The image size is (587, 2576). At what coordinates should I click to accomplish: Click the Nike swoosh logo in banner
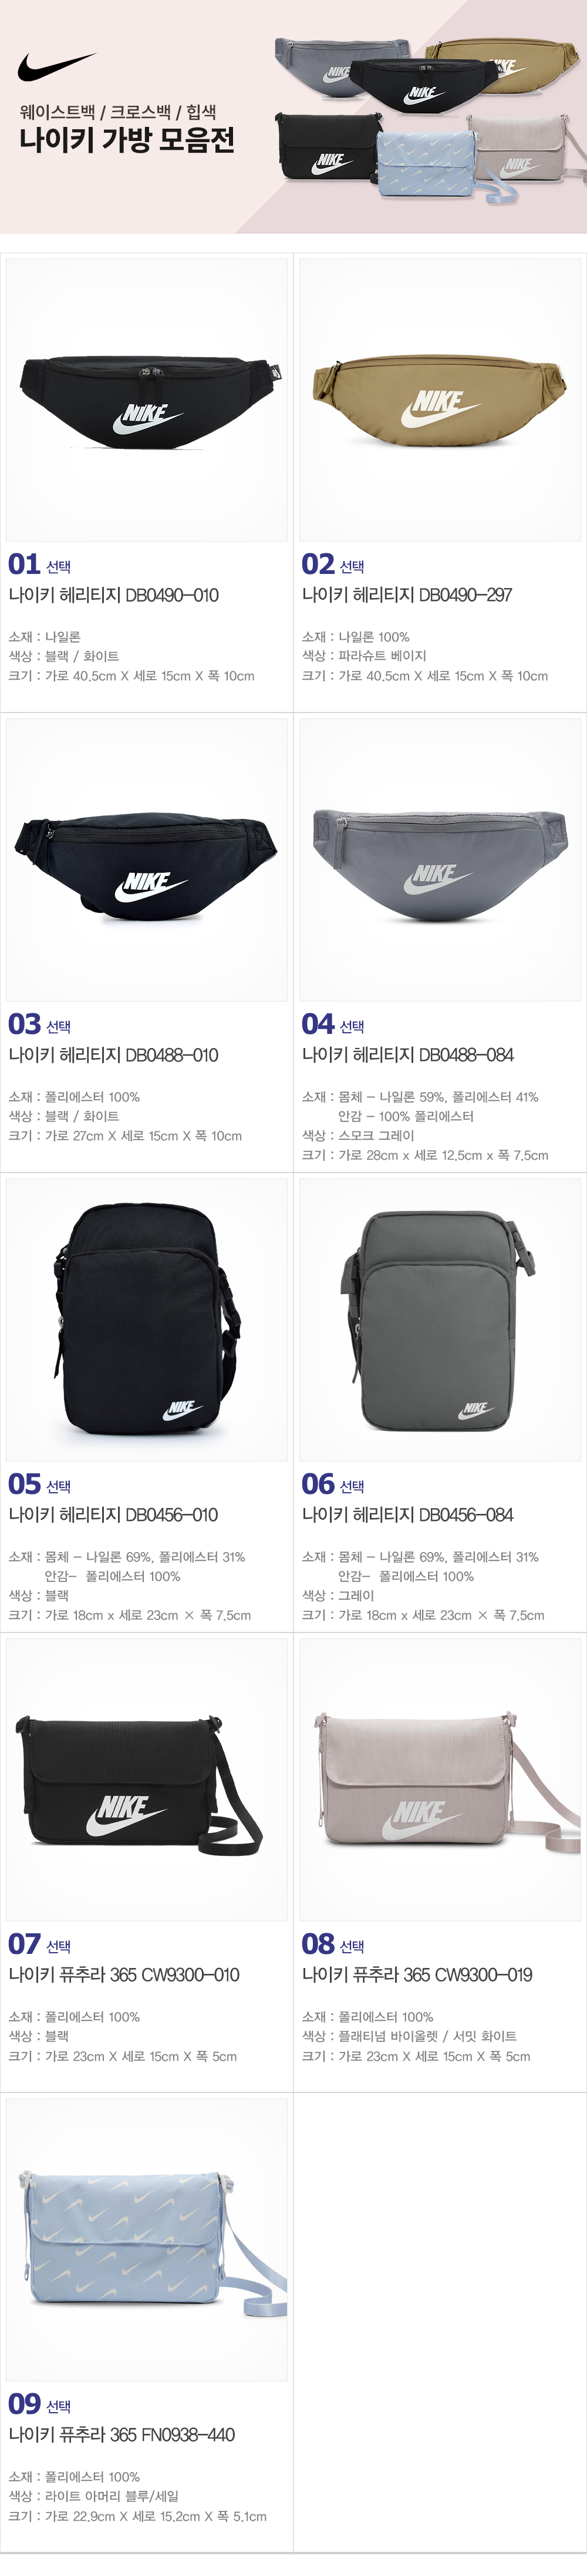(56, 67)
